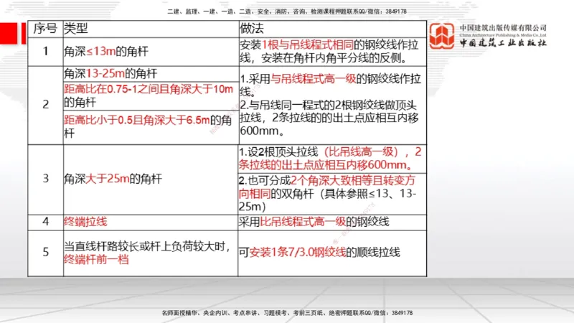Click row number 3 cell
The image size is (574, 323).
(x=45, y=179)
